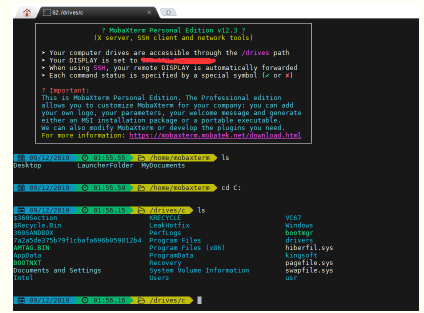Image resolution: width=424 pixels, height=313 pixels.
Task: Click the calendar icon in first prompt
Action: coord(21,158)
